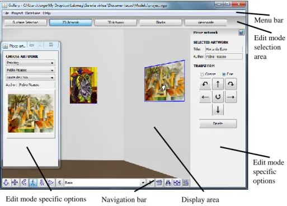Click the artwork preview thumbnail in Place art window

[x=31, y=113]
